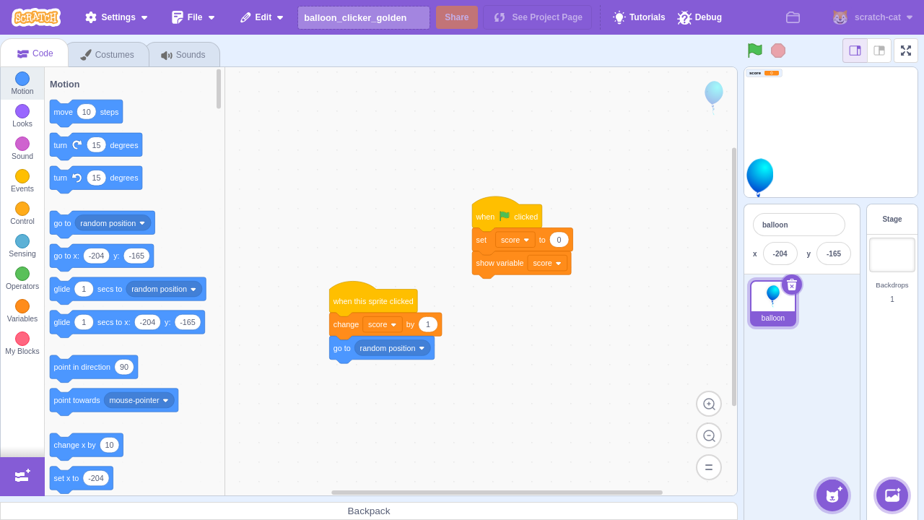924x520 pixels.
Task: Select the Stage backdrop thumbnail
Action: (892, 255)
